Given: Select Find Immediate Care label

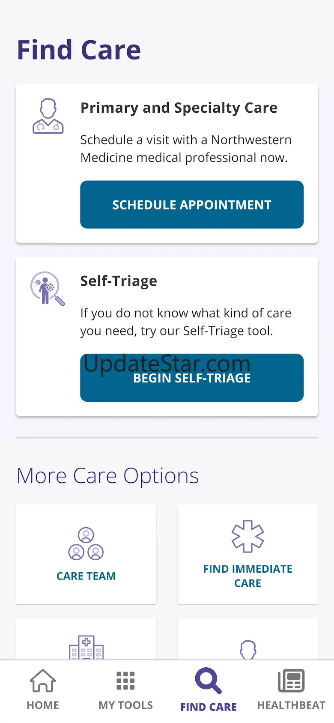Looking at the screenshot, I should point(248,576).
